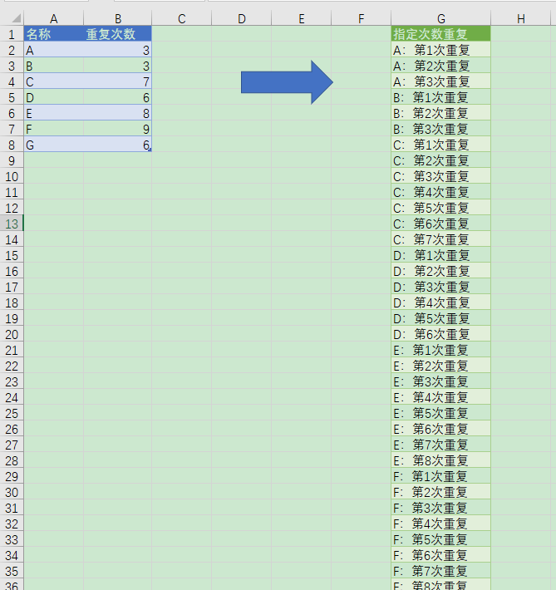556x590 pixels.
Task: Select column C header
Action: (182, 18)
